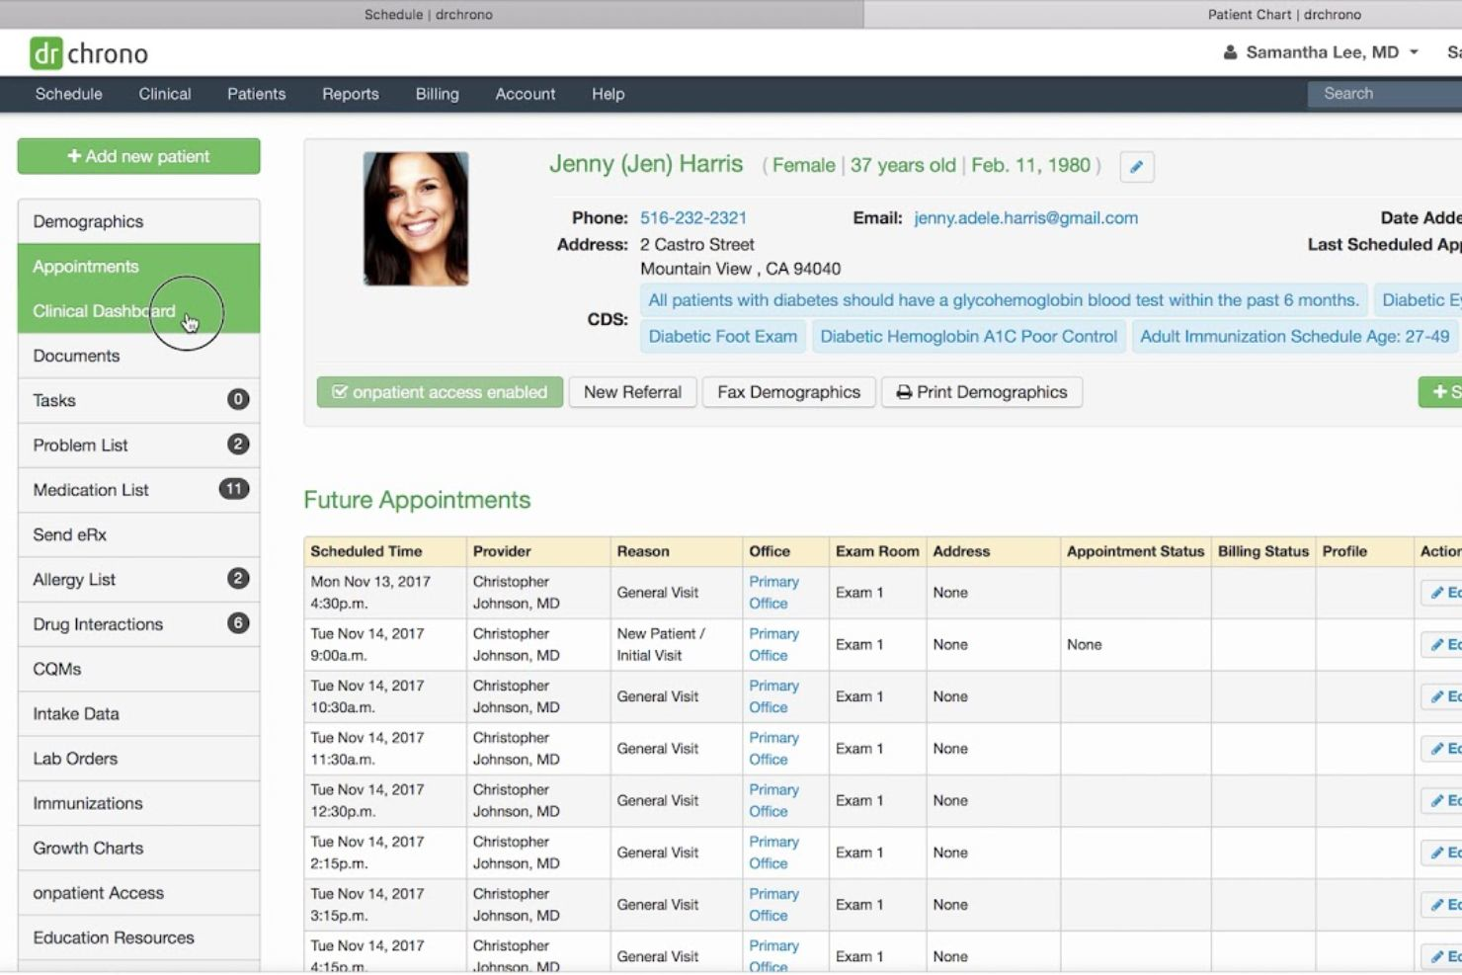Open Intake Data in sidebar
This screenshot has height=975, width=1462.
point(138,713)
